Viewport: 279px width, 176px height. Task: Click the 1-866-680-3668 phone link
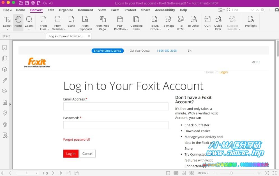[x=167, y=51]
